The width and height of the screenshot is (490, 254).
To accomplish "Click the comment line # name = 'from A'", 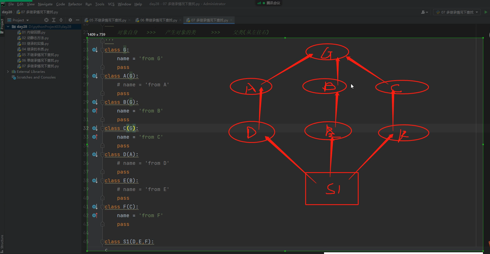I will [x=143, y=85].
